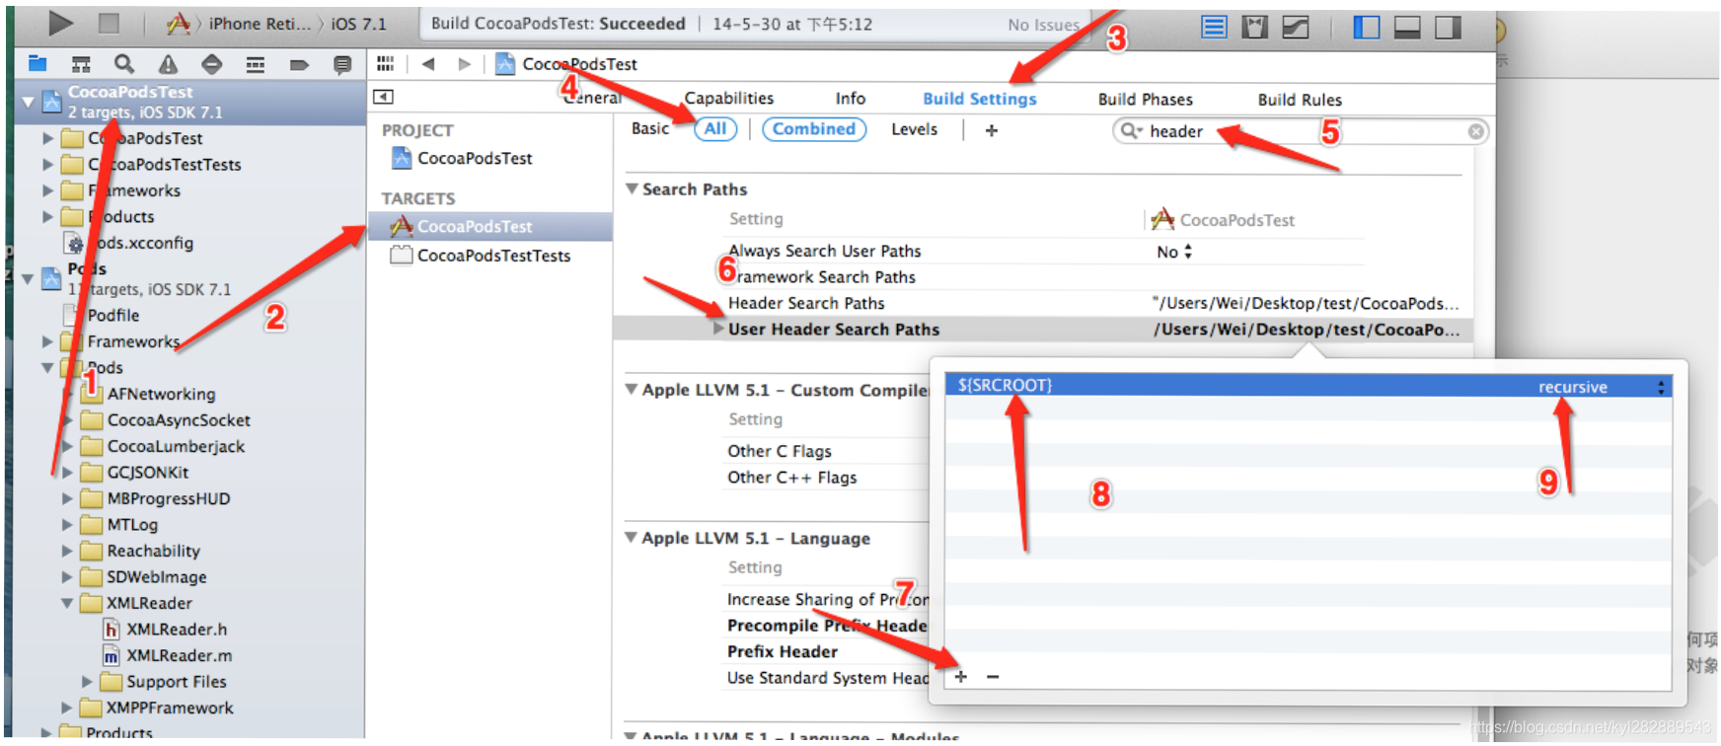Remove path with the popup minus button
Screen dimensions: 1721x746
pos(993,676)
